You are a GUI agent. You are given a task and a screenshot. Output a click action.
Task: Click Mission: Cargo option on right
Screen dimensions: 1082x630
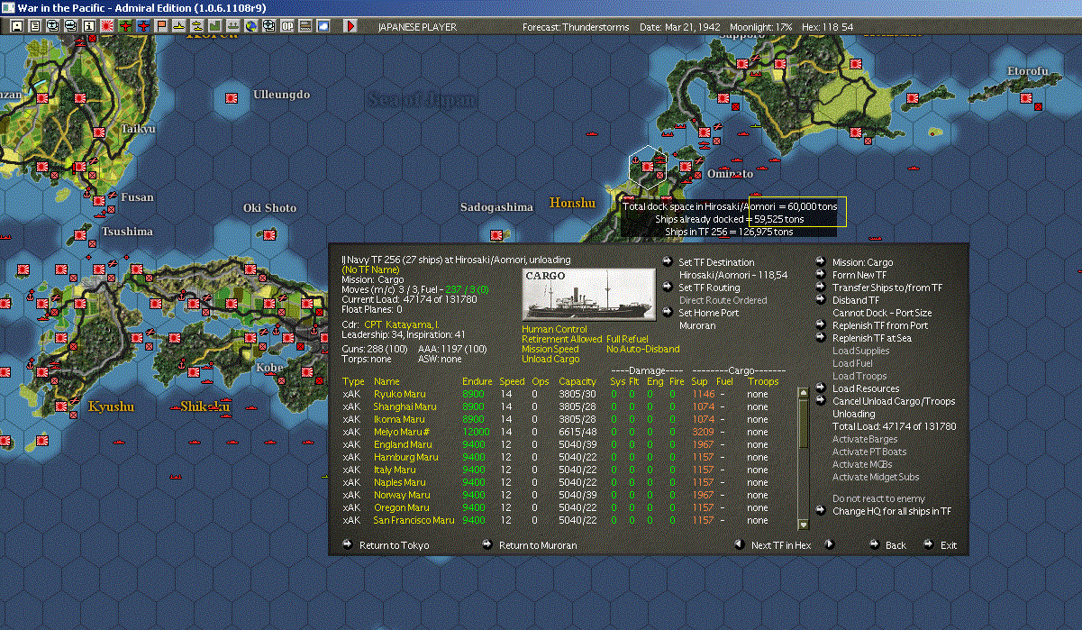[x=862, y=262]
